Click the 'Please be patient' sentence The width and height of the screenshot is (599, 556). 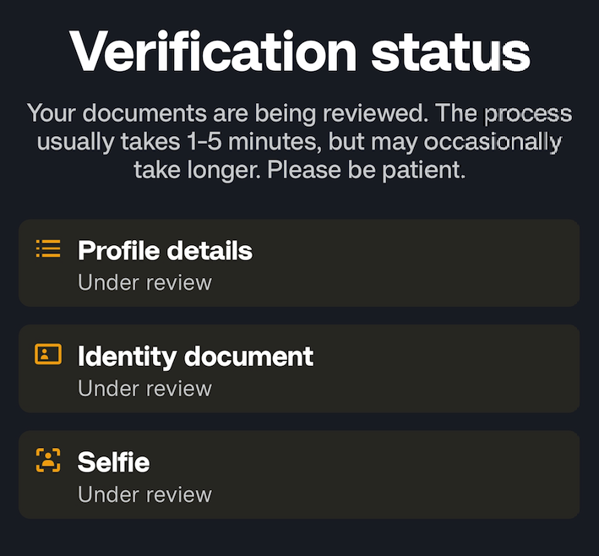(367, 170)
